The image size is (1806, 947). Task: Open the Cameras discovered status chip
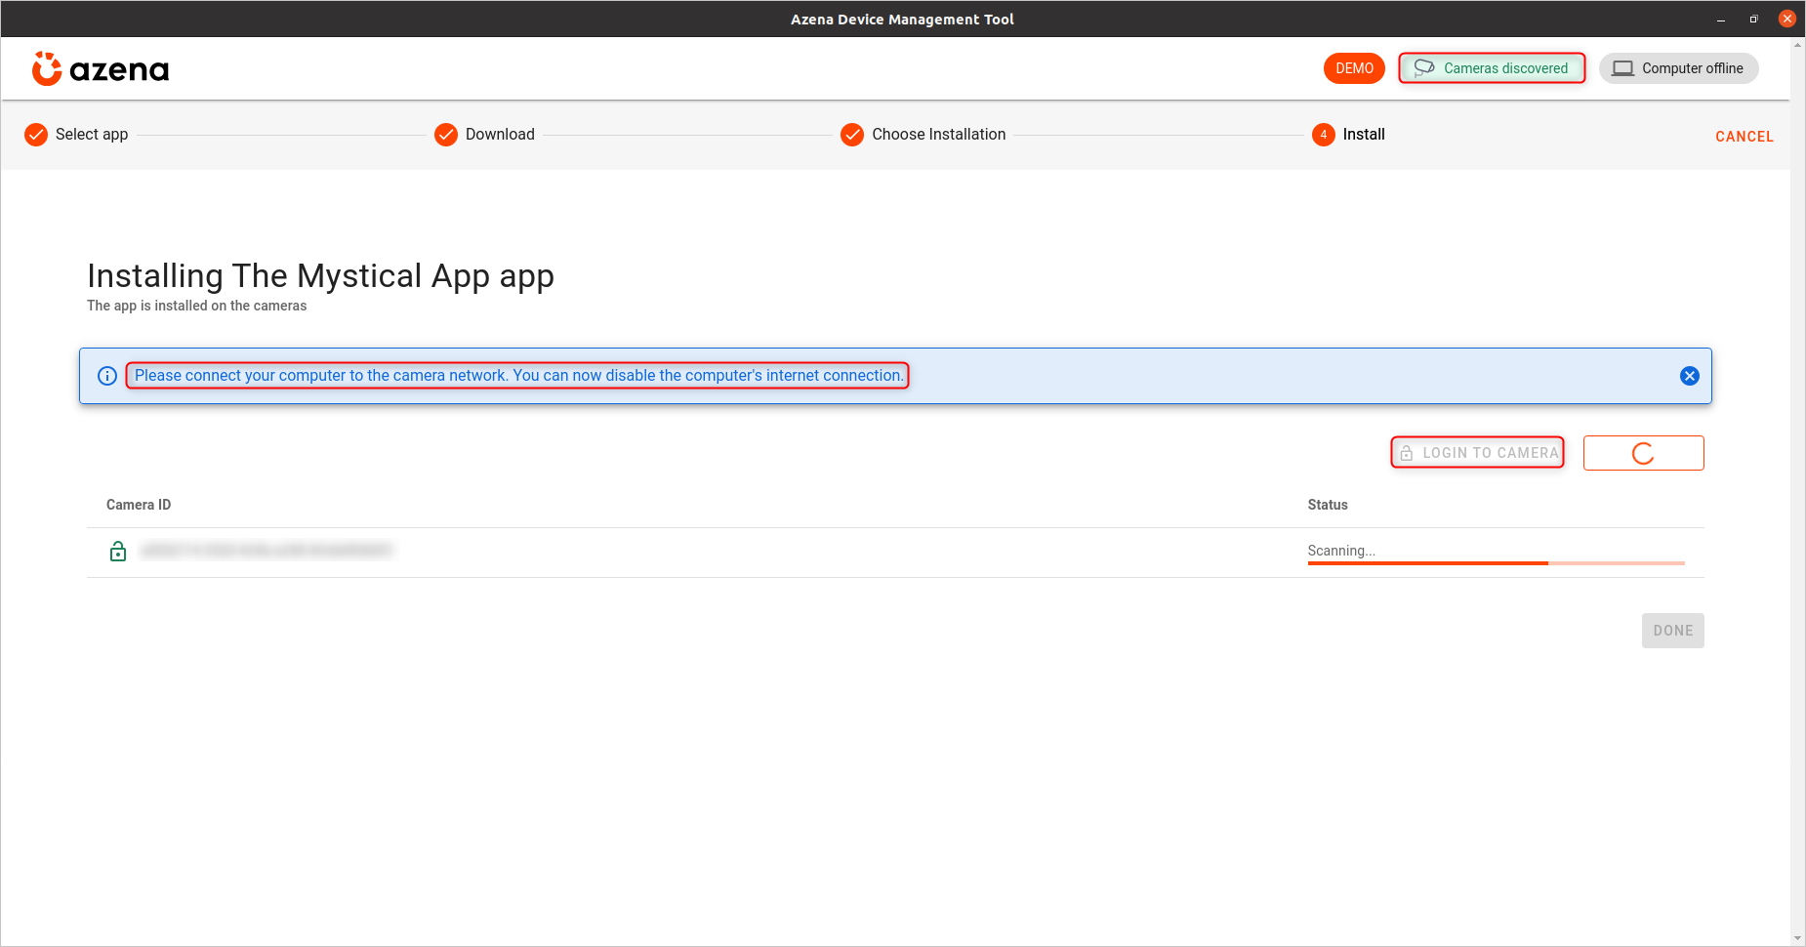[x=1492, y=68]
